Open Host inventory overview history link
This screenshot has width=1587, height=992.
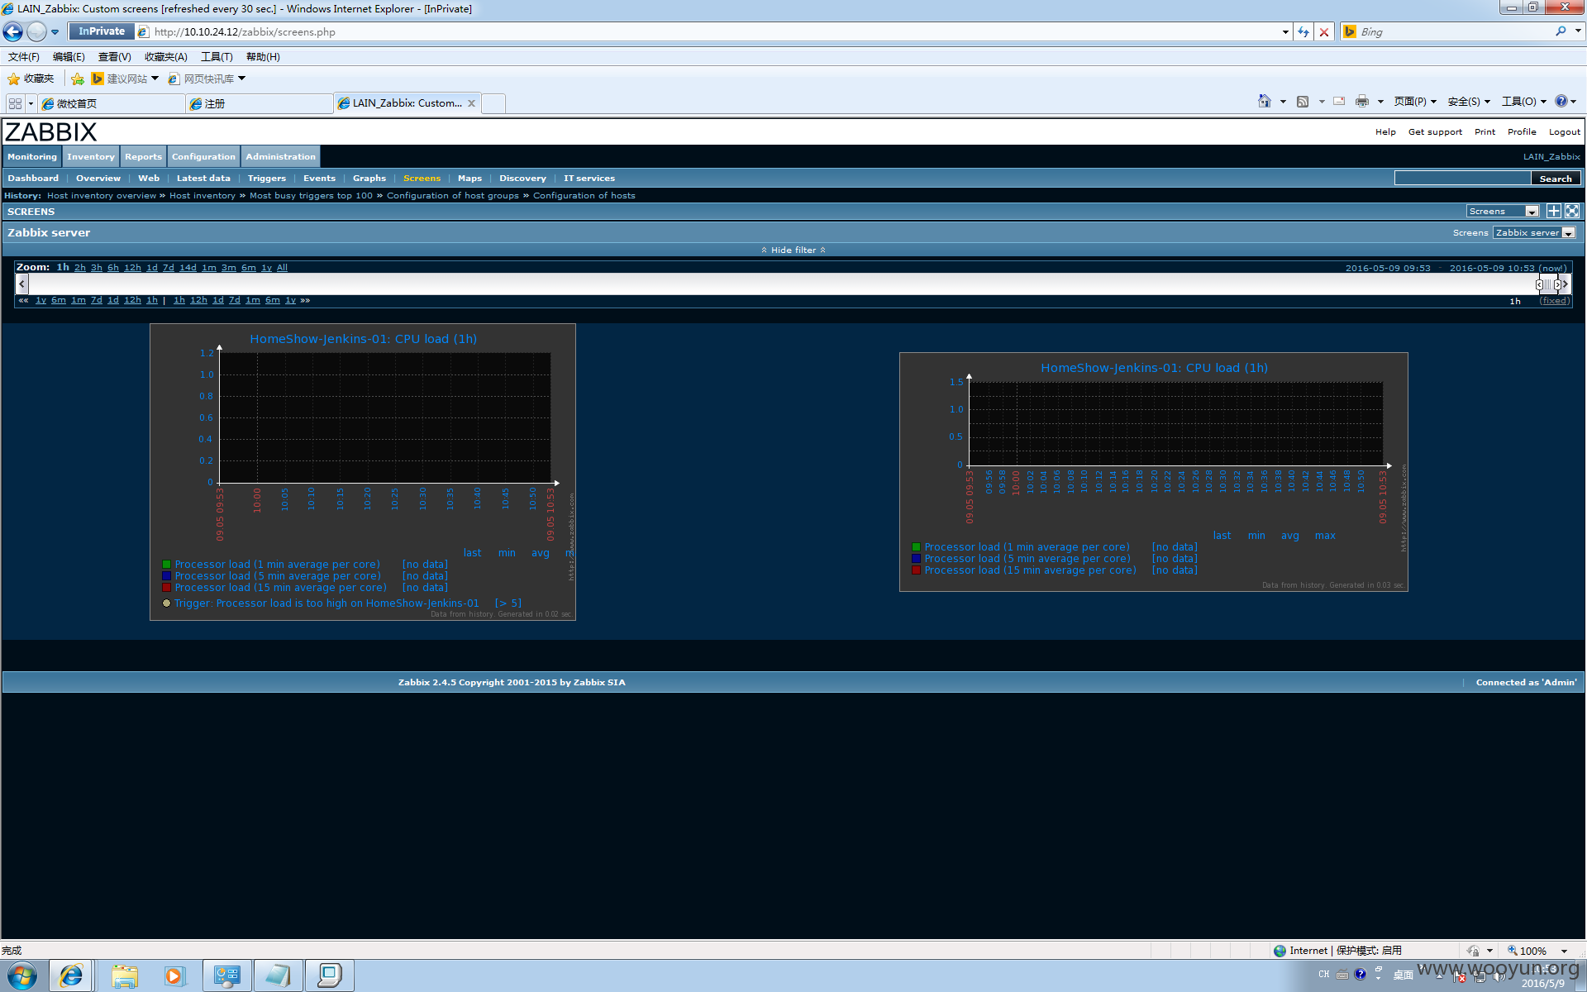[102, 196]
